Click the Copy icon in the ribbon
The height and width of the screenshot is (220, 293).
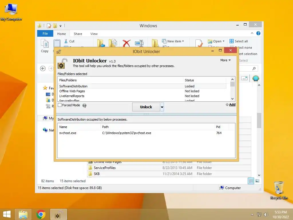tap(45, 44)
